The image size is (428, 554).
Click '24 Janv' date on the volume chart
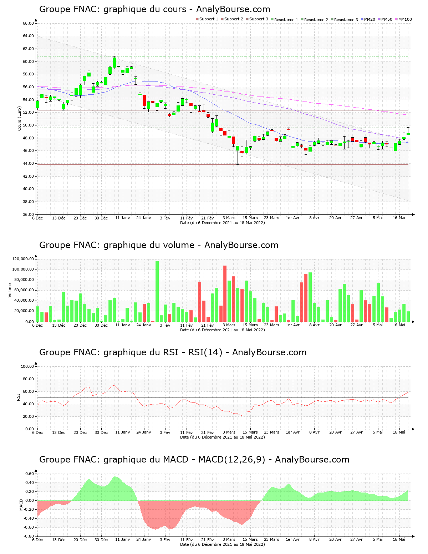144,325
